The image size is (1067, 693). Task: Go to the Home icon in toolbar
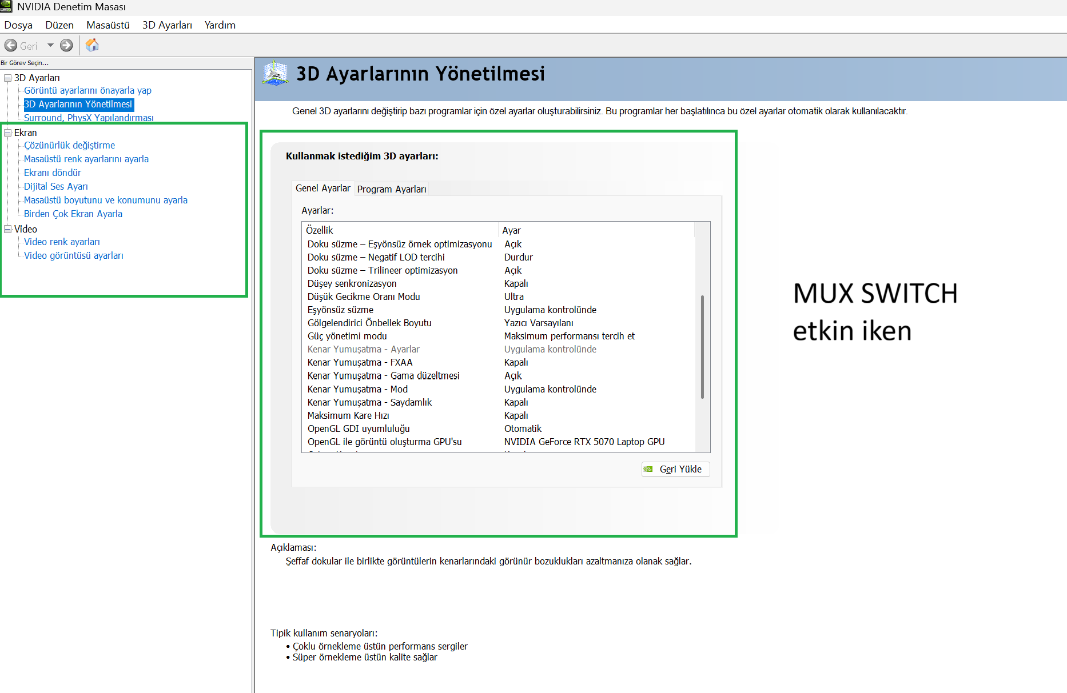click(x=92, y=45)
